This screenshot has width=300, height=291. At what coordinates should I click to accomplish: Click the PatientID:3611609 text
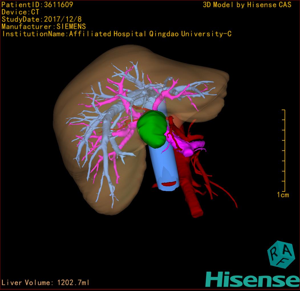(37, 5)
